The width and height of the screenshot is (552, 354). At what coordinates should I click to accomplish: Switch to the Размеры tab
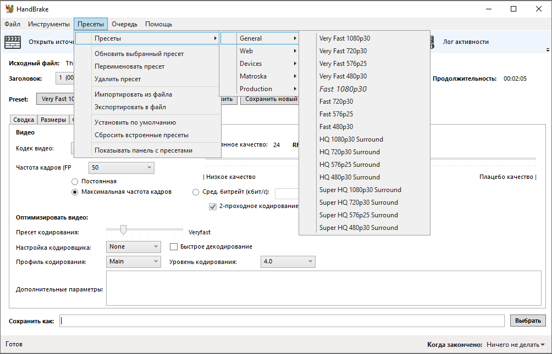[53, 120]
